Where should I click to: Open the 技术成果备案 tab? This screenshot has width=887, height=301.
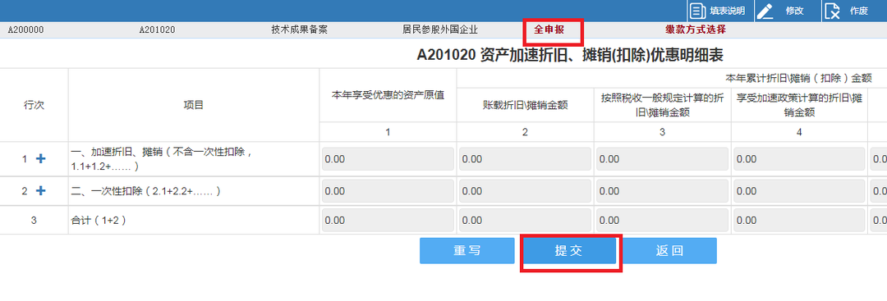tap(299, 30)
